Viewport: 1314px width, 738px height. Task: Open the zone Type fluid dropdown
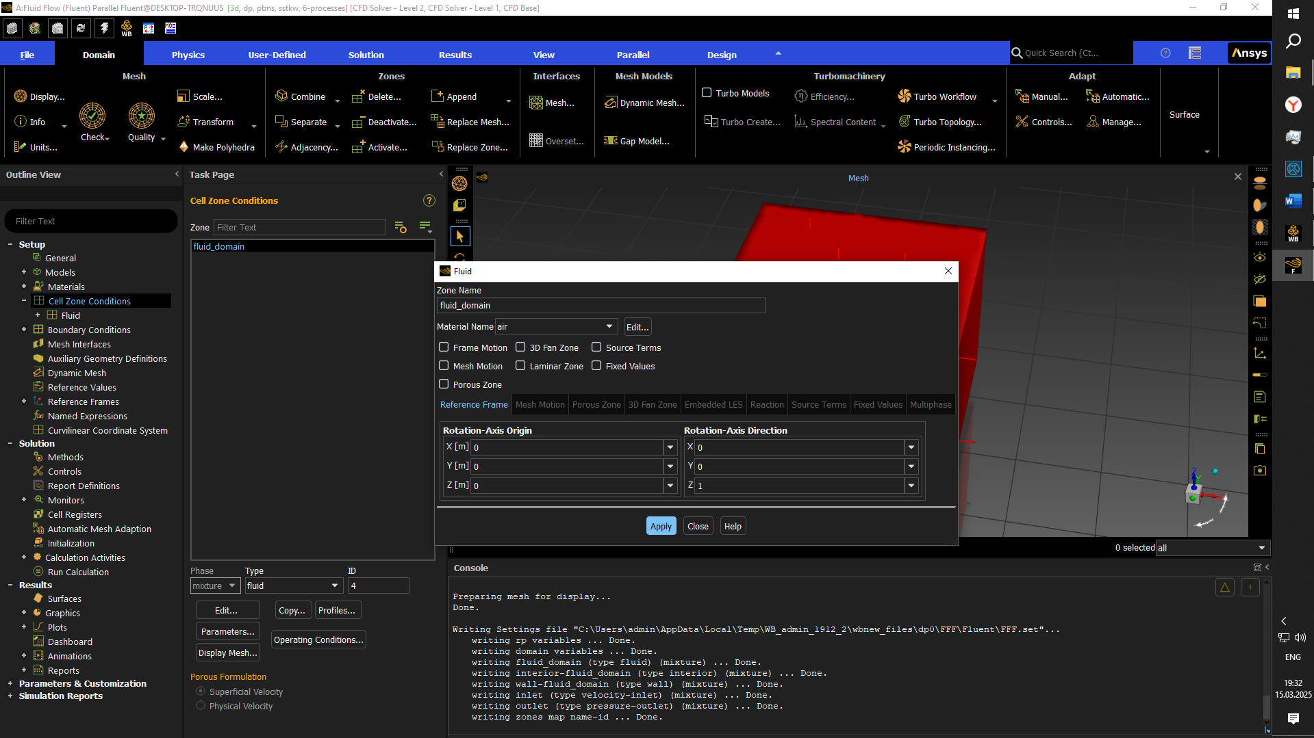click(x=293, y=585)
